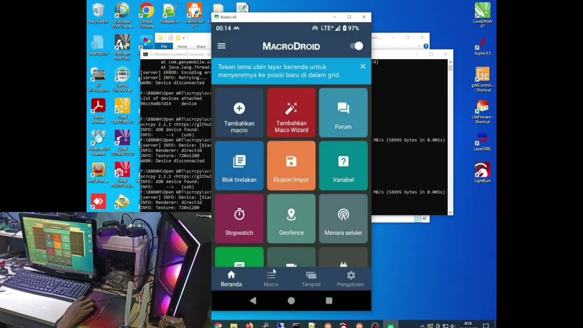Switch to the Templat tab
Viewport: 583px width, 328px height.
click(311, 279)
